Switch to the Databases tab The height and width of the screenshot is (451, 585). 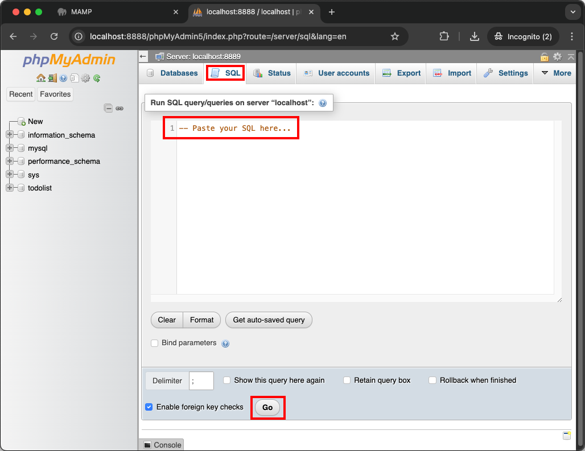172,73
